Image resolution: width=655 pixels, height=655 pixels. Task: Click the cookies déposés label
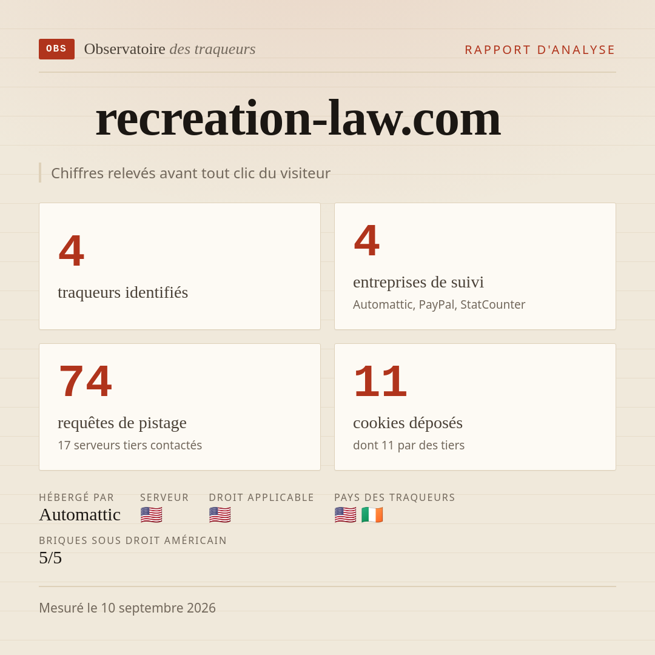click(408, 423)
